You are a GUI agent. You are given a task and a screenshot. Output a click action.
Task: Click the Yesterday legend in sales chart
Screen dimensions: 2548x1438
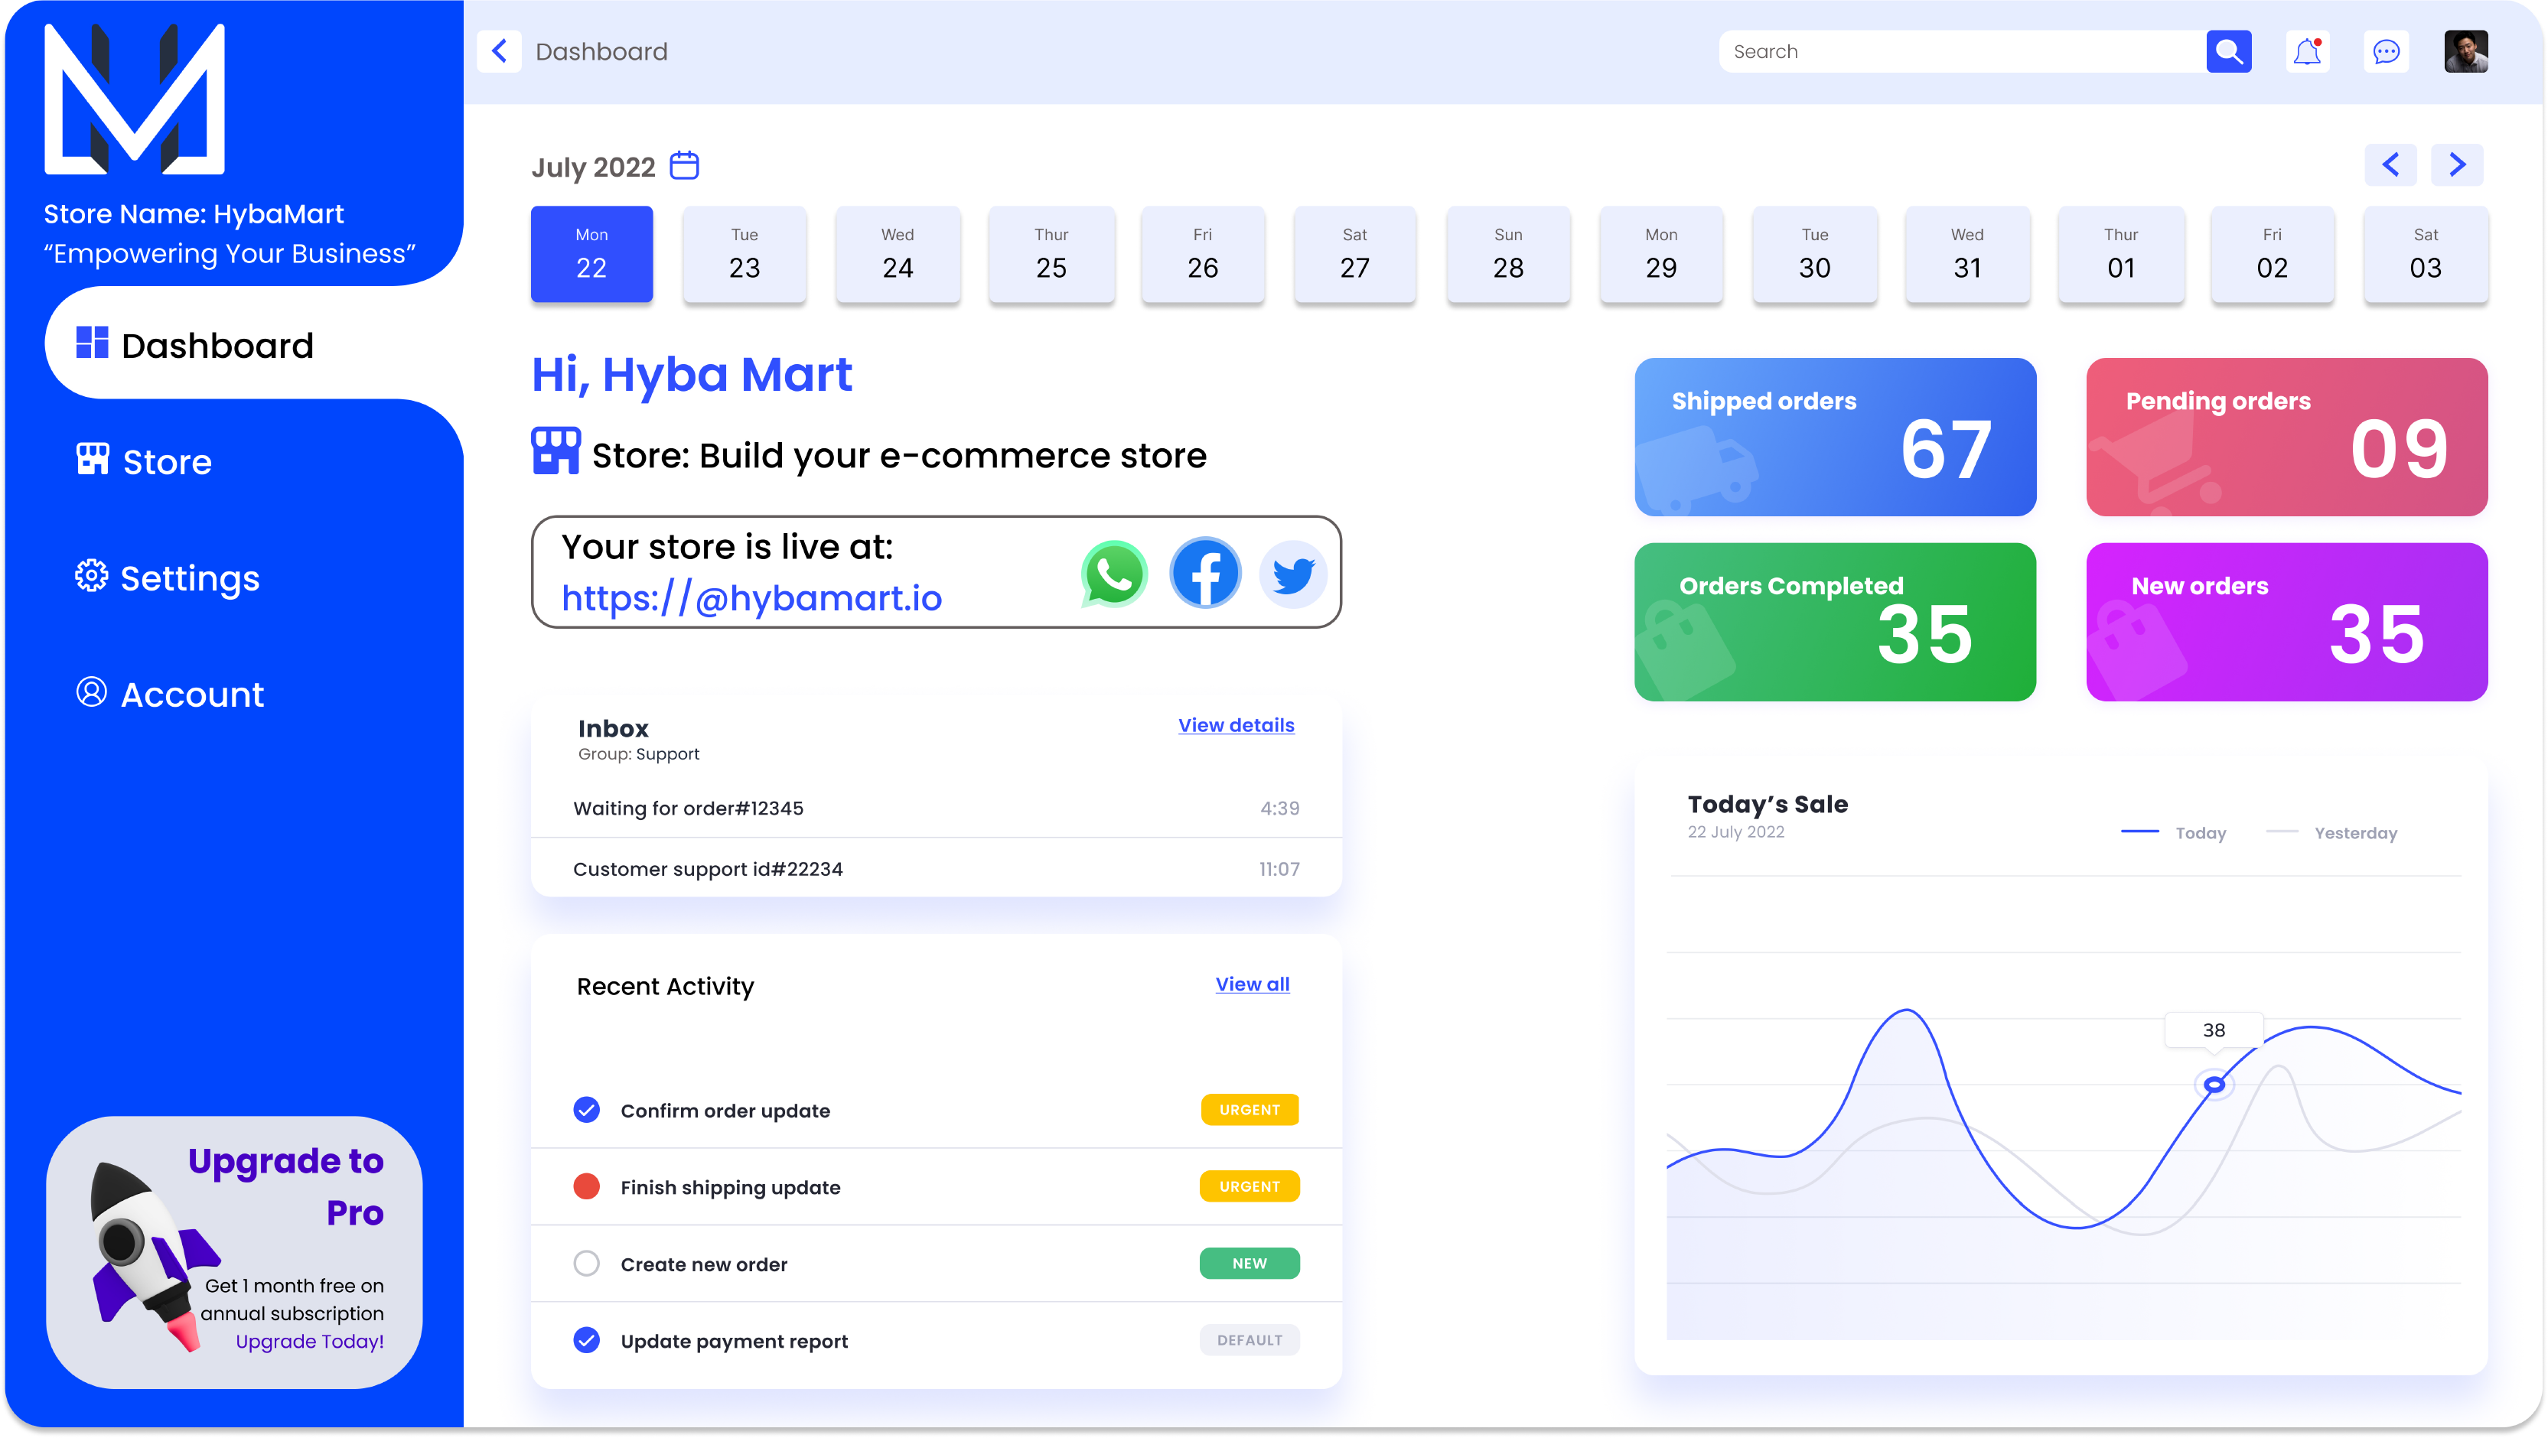tap(2331, 833)
